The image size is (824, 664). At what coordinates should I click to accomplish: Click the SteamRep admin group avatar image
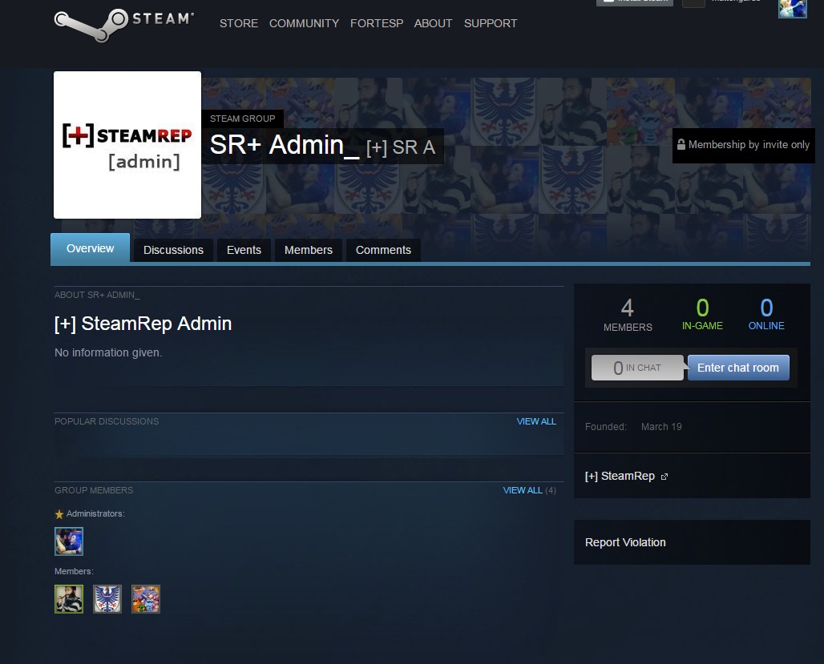click(x=127, y=145)
